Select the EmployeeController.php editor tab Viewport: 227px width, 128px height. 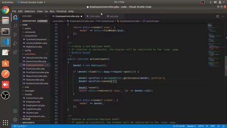pos(67,16)
